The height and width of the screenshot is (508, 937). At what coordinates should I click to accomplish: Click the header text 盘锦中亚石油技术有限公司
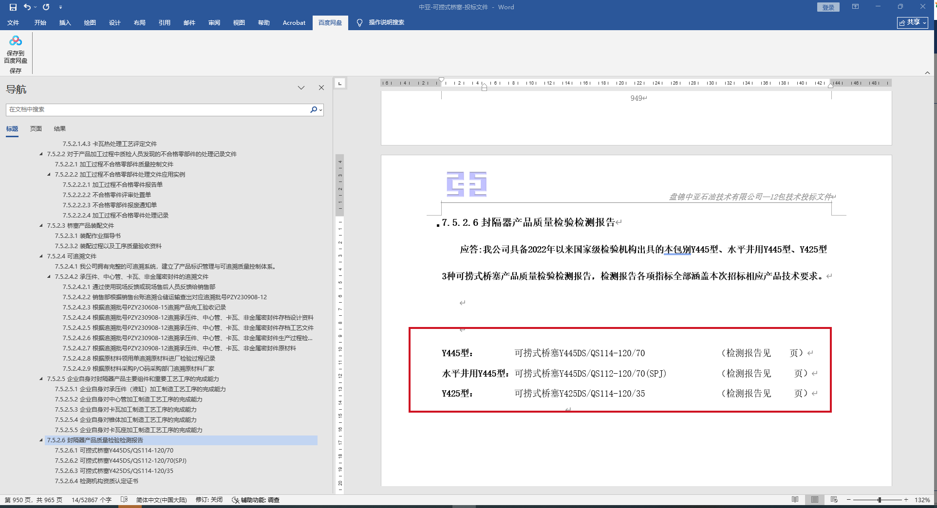point(715,197)
